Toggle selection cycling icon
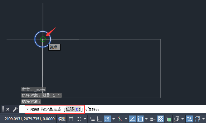 169,119
